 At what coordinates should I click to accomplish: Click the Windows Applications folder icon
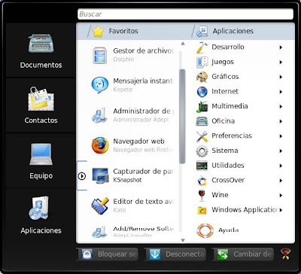pos(202,210)
